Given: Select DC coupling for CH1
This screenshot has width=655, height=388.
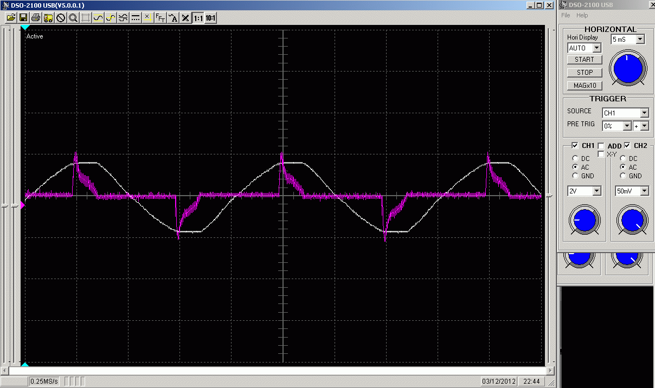Looking at the screenshot, I should point(575,159).
